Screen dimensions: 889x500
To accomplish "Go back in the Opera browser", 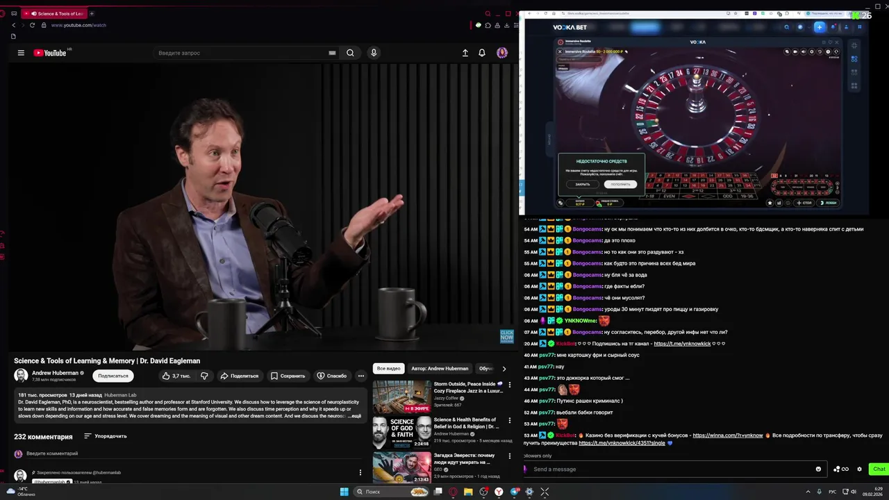I will [13, 25].
